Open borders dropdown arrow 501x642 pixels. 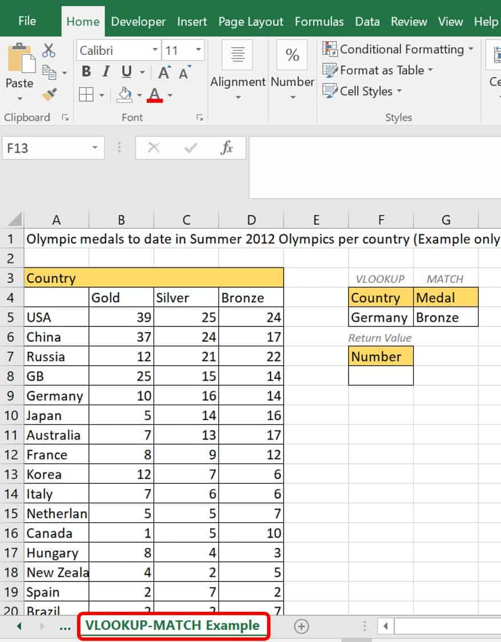(x=102, y=95)
